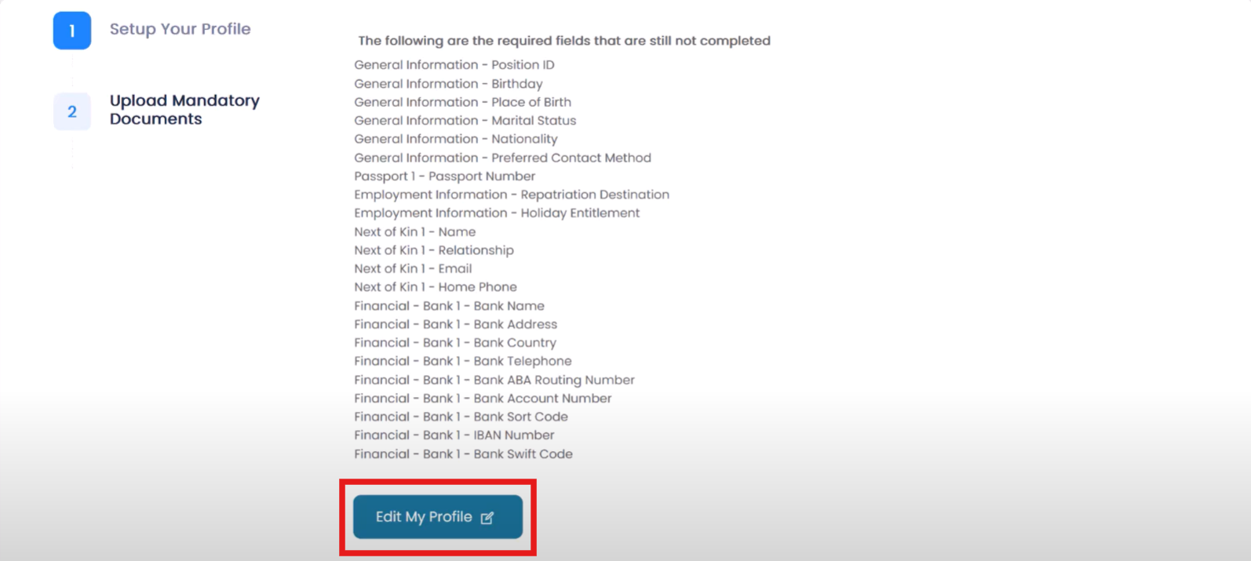The width and height of the screenshot is (1251, 561).
Task: Click Passport 1 - Passport Number entry
Action: pos(445,177)
